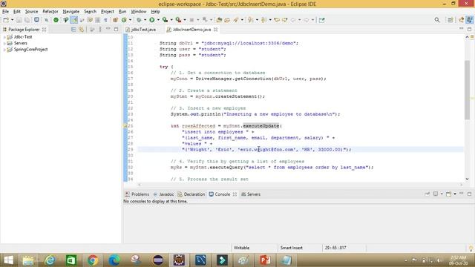Close the Console view tab

(x=235, y=194)
